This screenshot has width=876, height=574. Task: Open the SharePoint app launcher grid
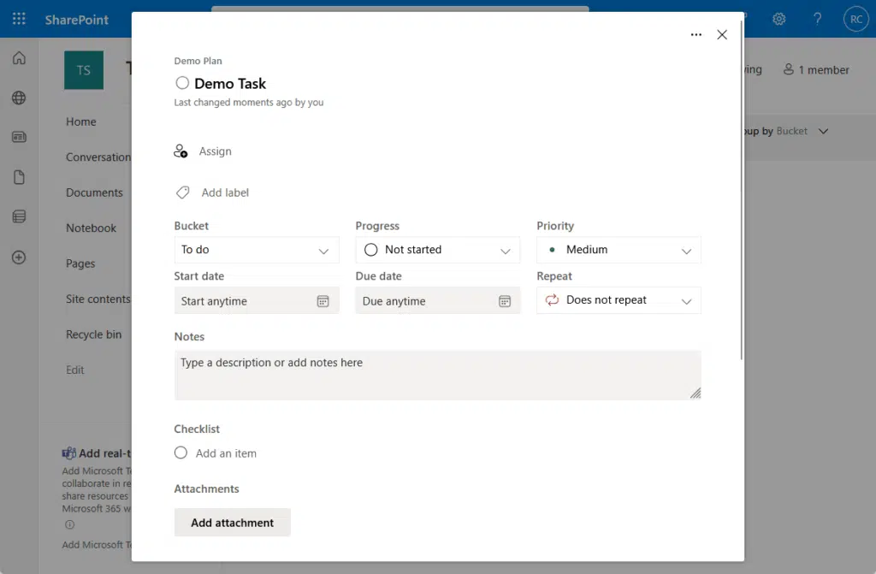19,19
